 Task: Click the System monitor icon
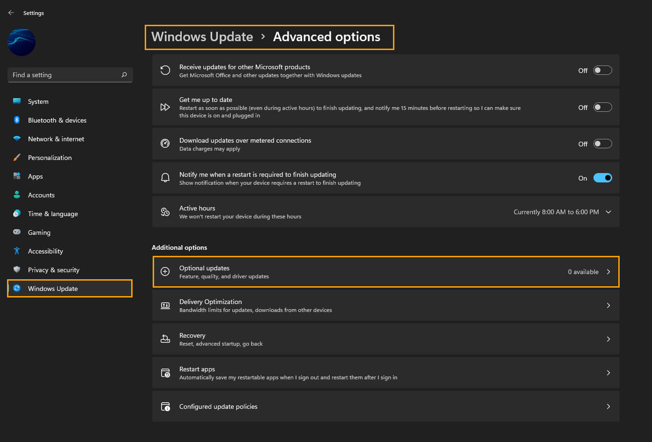(x=17, y=101)
